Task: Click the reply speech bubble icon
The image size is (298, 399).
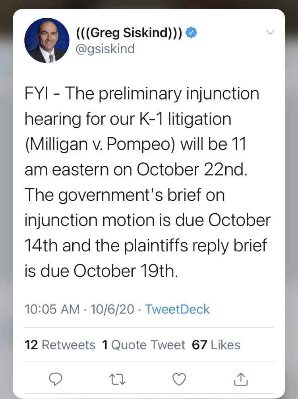Action: pos(55,380)
